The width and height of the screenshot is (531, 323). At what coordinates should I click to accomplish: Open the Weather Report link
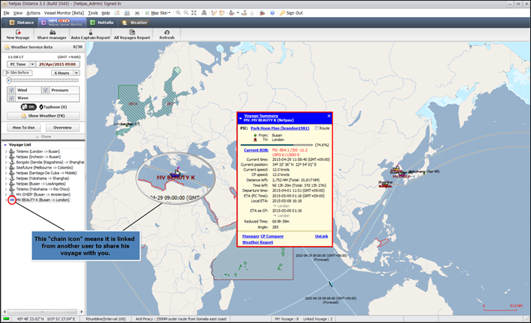257,242
